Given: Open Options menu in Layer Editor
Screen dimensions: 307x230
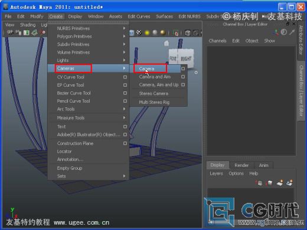Looking at the screenshot, I should click(x=236, y=173).
